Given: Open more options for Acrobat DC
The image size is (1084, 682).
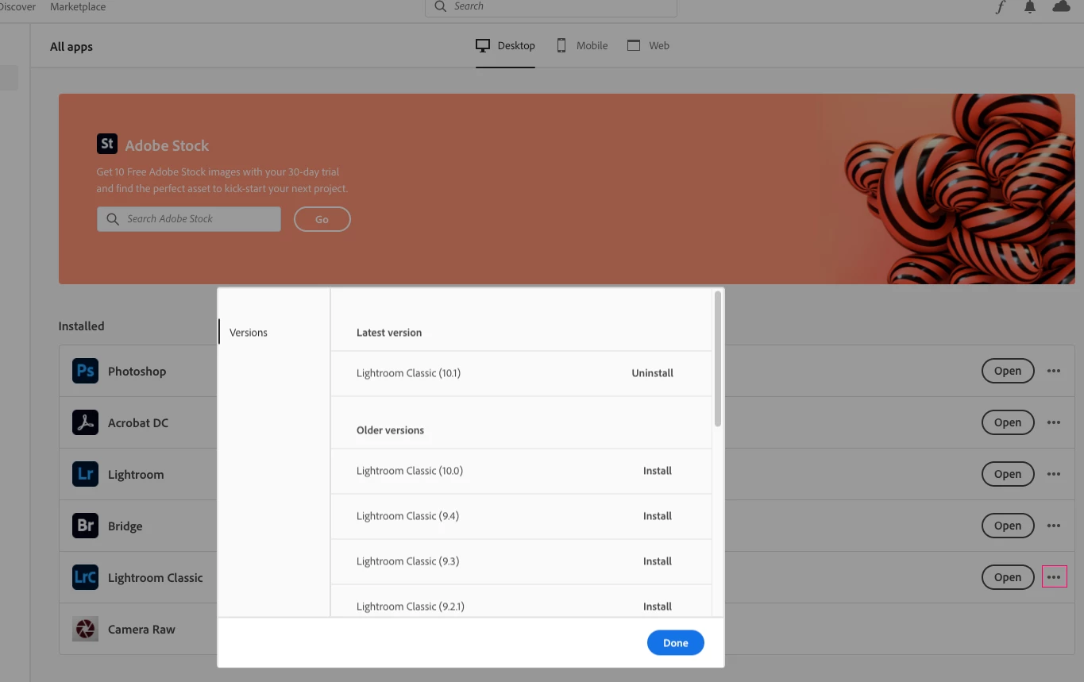Looking at the screenshot, I should click(x=1054, y=422).
